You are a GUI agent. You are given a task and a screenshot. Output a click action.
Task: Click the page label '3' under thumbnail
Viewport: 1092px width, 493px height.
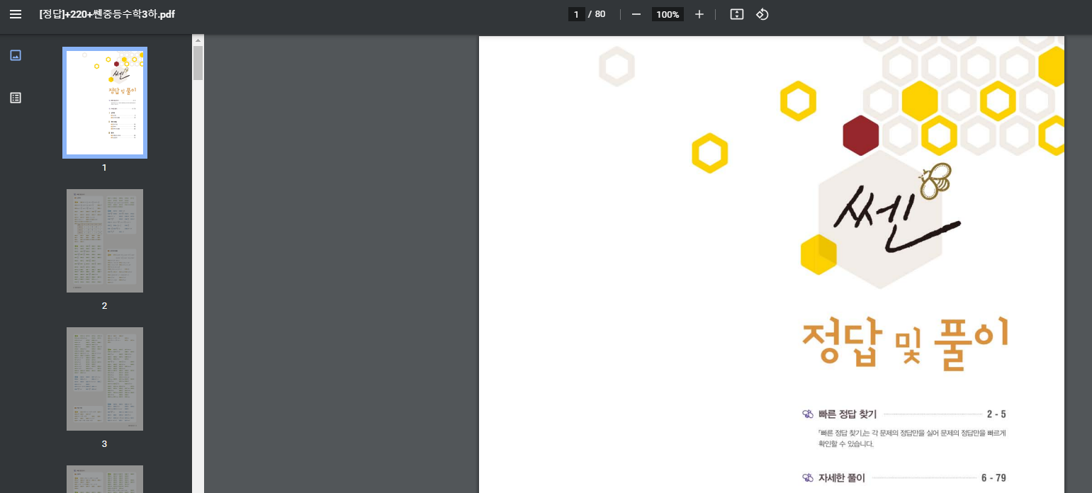pyautogui.click(x=104, y=443)
